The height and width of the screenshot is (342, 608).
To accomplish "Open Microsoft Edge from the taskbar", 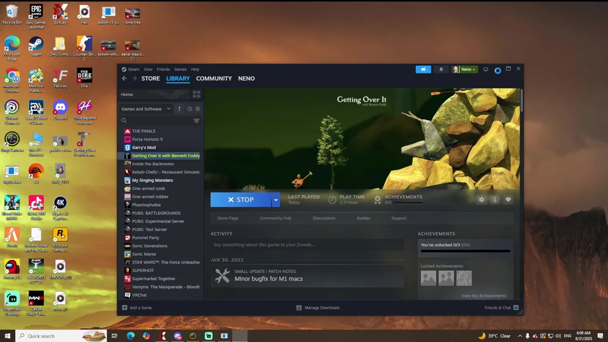I will point(131,336).
